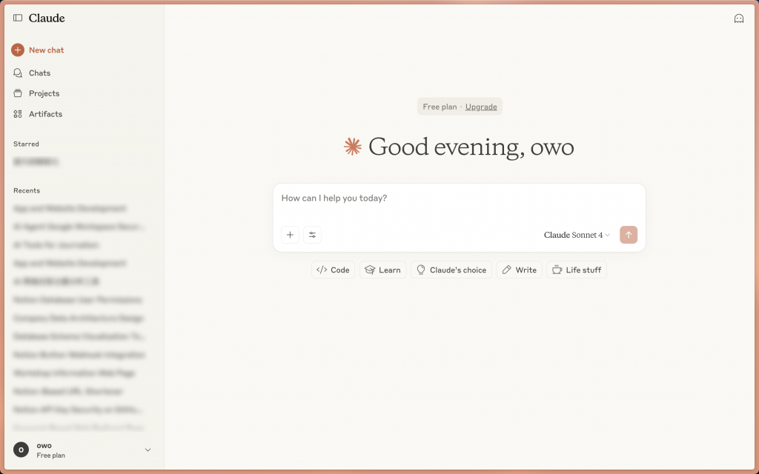This screenshot has height=474, width=759.
Task: Open the Claude Sonnet 4 model selector
Action: pyautogui.click(x=577, y=235)
